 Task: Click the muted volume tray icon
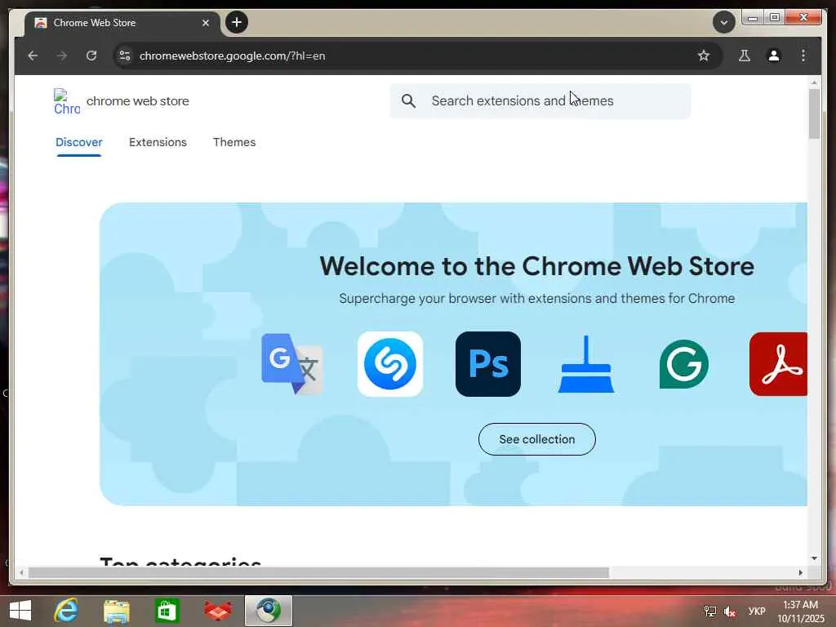pyautogui.click(x=730, y=611)
